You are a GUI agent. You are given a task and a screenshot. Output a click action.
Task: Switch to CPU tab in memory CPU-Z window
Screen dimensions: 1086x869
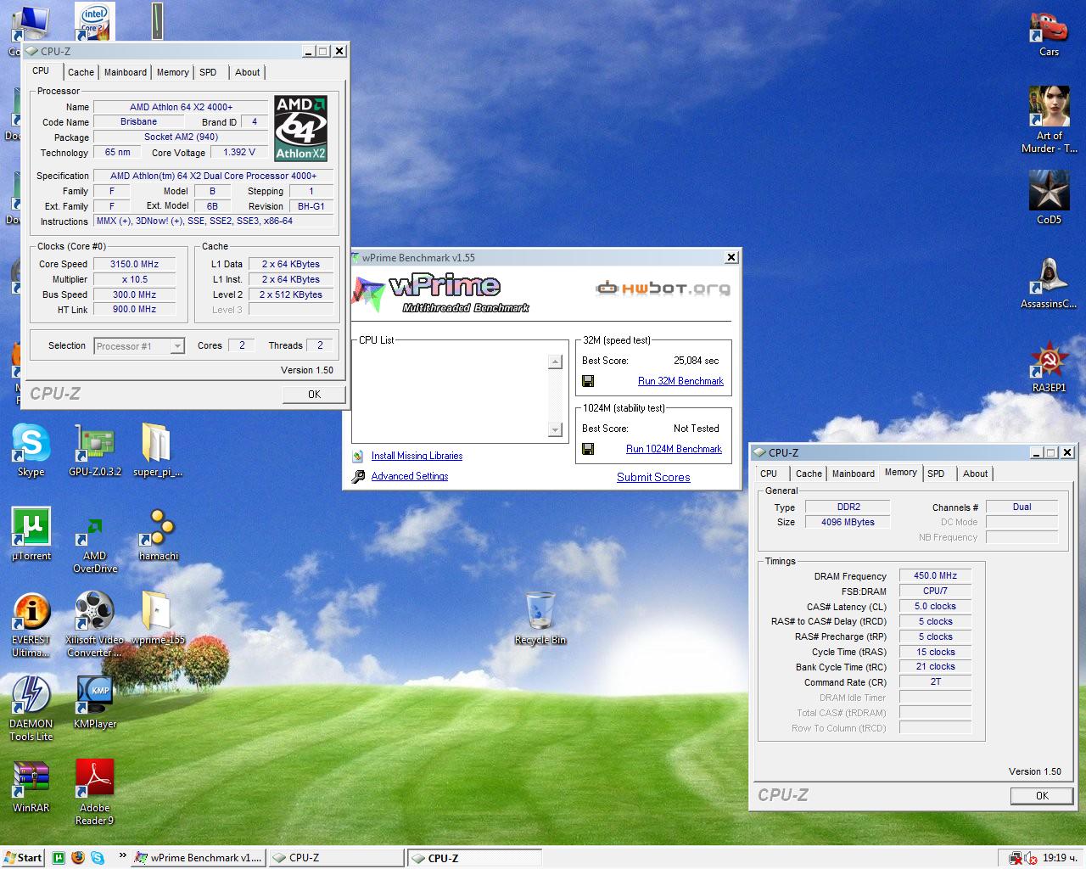click(x=769, y=474)
